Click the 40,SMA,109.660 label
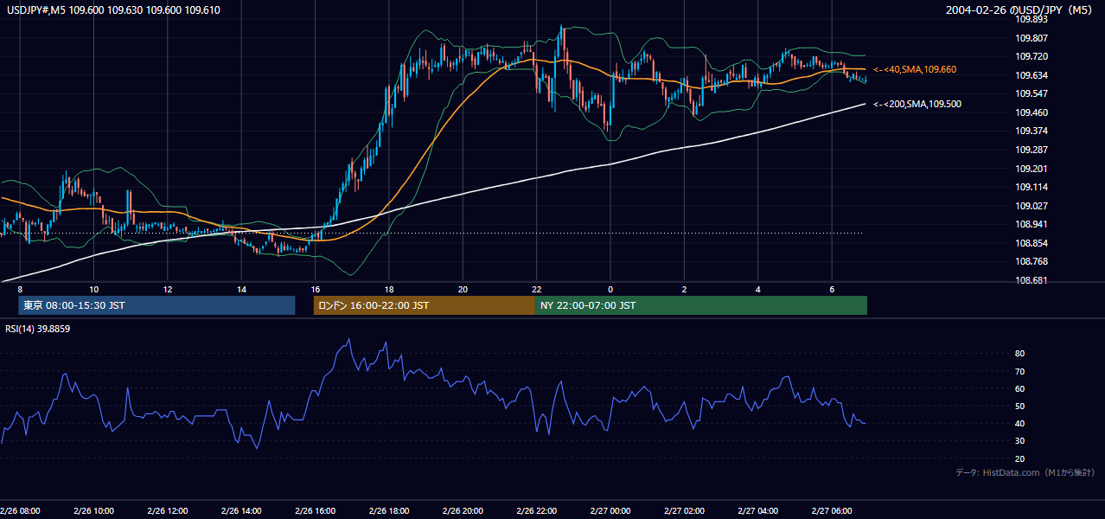The width and height of the screenshot is (1105, 519). (915, 69)
